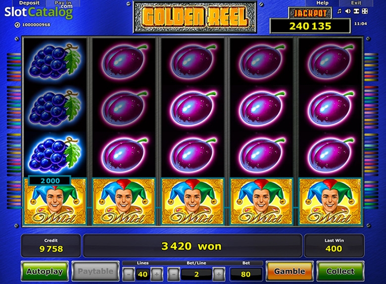Click the orange Gamble button
This screenshot has height=284, width=386.
pos(289,271)
